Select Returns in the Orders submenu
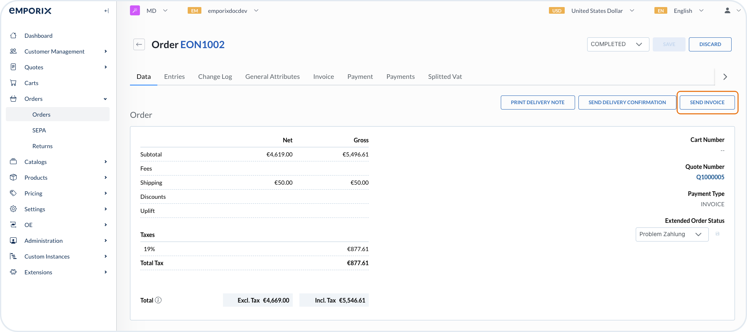 (42, 146)
